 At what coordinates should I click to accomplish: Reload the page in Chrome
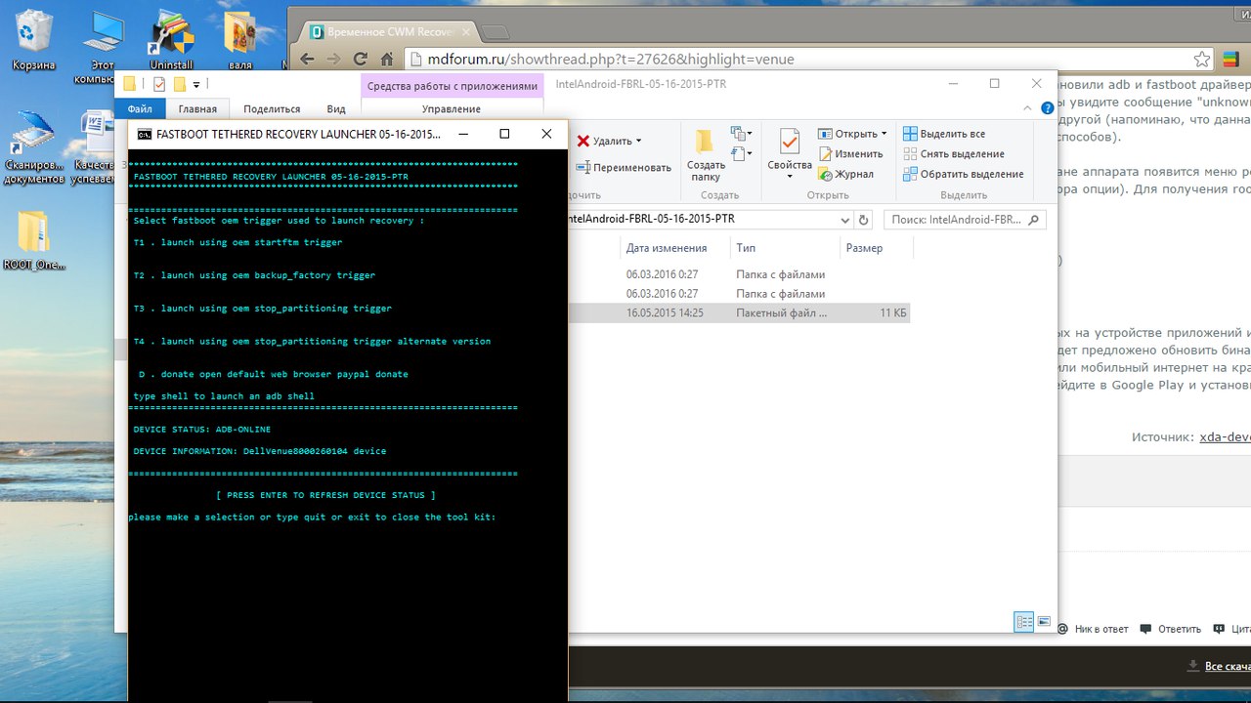[x=361, y=59]
